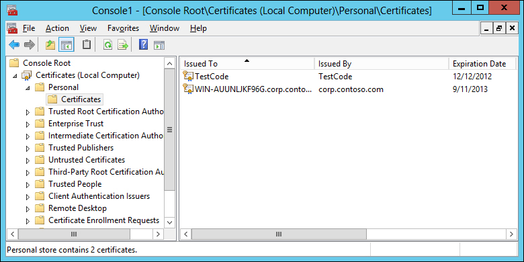Select the WIN-AUUNLJKF96G.corp.conto... certificate name
Viewport: 524px width, 262px height.
click(253, 89)
